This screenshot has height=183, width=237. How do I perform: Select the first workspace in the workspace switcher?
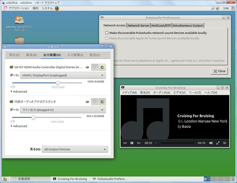point(207,179)
